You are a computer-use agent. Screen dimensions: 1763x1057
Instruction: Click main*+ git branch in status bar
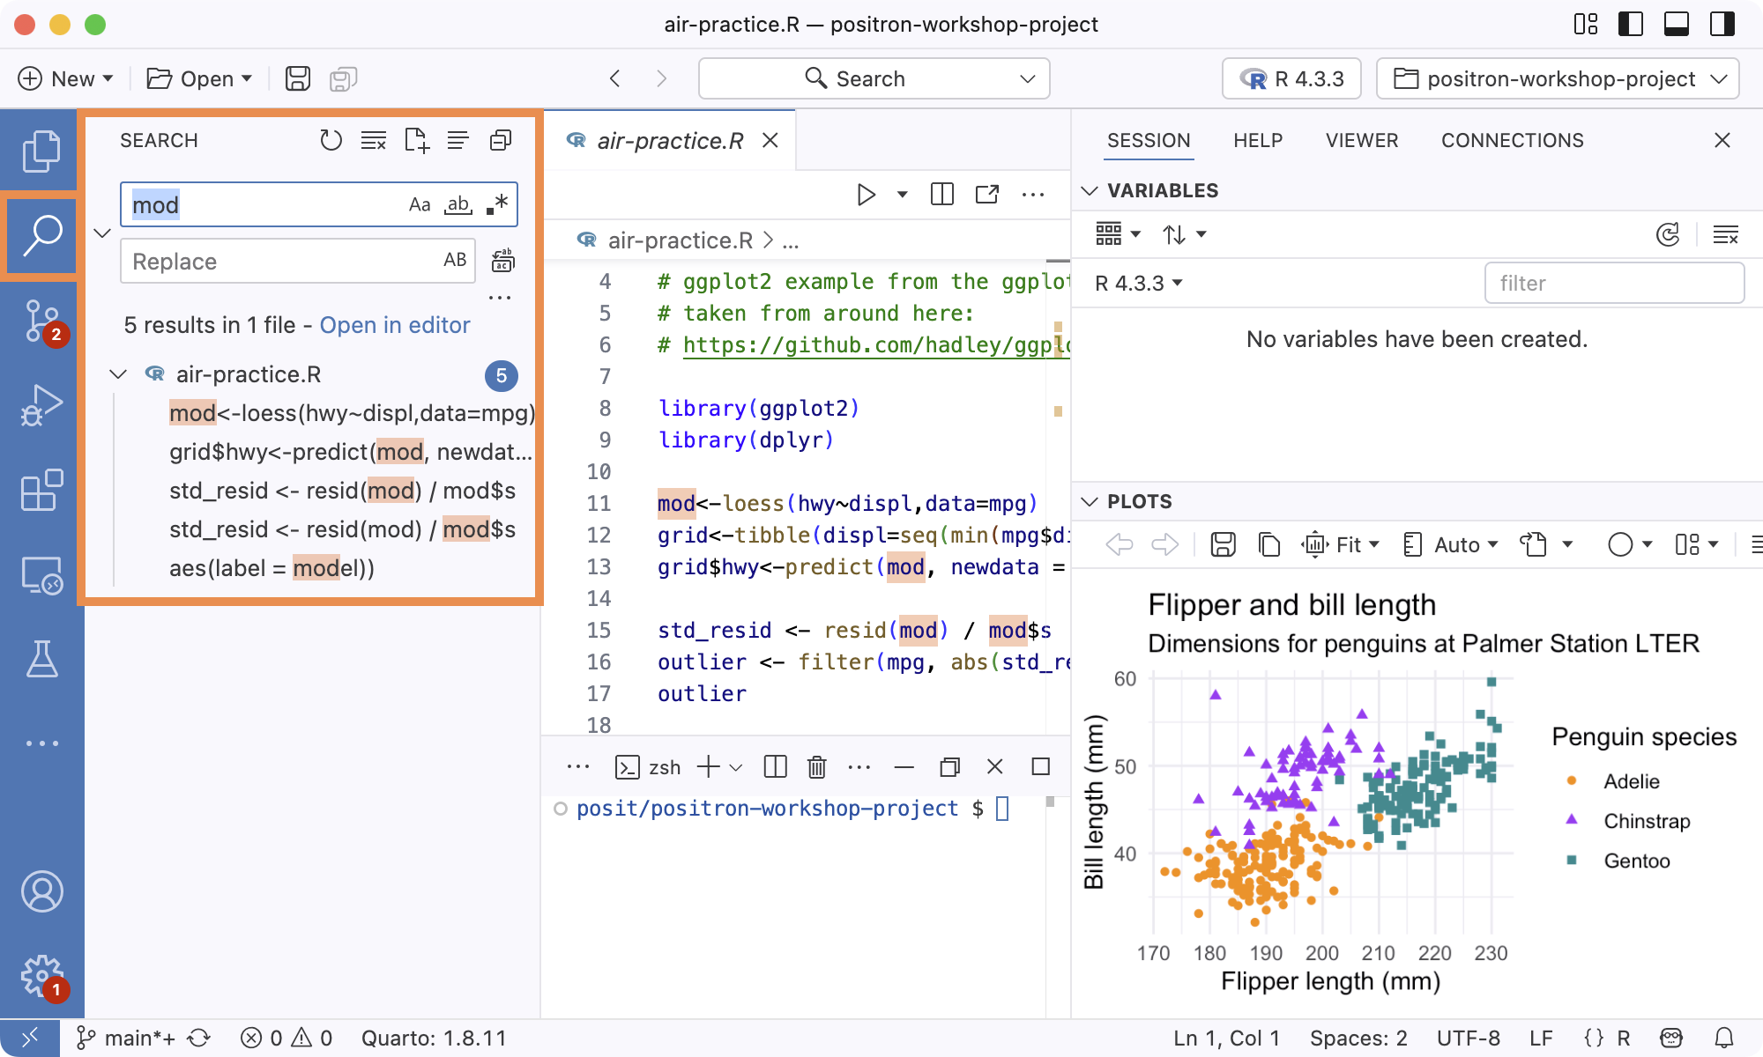coord(126,1039)
